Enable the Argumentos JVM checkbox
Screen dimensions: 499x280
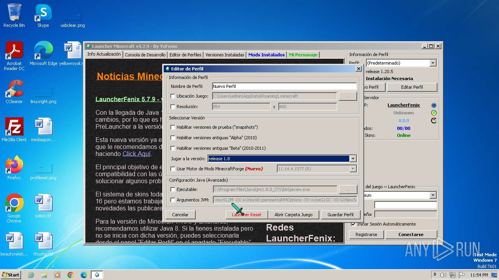pyautogui.click(x=173, y=200)
